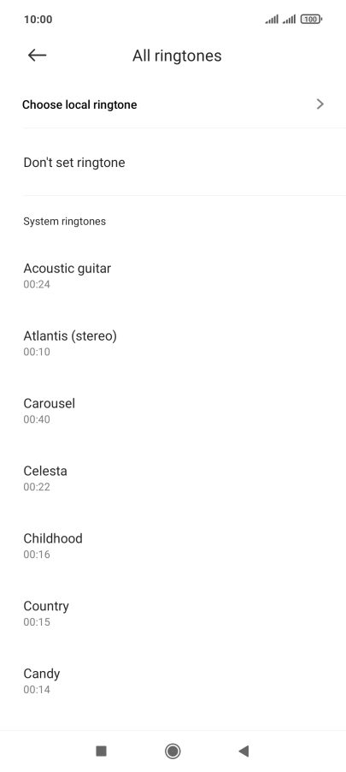The width and height of the screenshot is (346, 772).
Task: Choose the Celesta ringtone
Action: (x=173, y=478)
